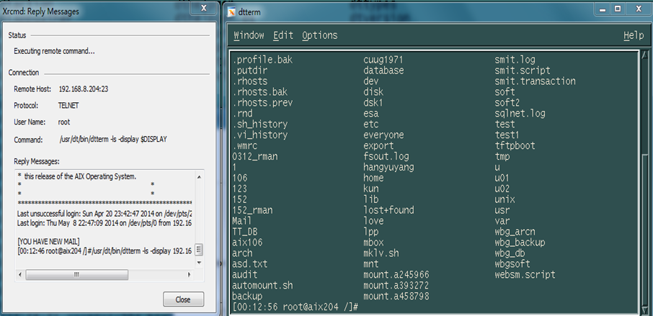Click horizontal scrollbar left arrow in Reply Messages
Viewport: 653px width, 316px height.
tap(21, 275)
